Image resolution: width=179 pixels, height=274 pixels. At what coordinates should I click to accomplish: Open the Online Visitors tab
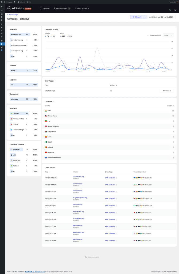point(62,8)
